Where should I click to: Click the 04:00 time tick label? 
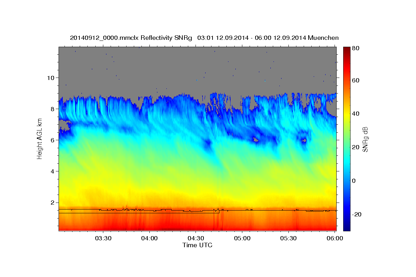point(149,238)
